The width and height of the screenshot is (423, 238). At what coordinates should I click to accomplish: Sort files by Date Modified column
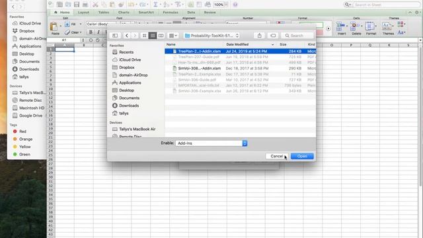(x=250, y=44)
